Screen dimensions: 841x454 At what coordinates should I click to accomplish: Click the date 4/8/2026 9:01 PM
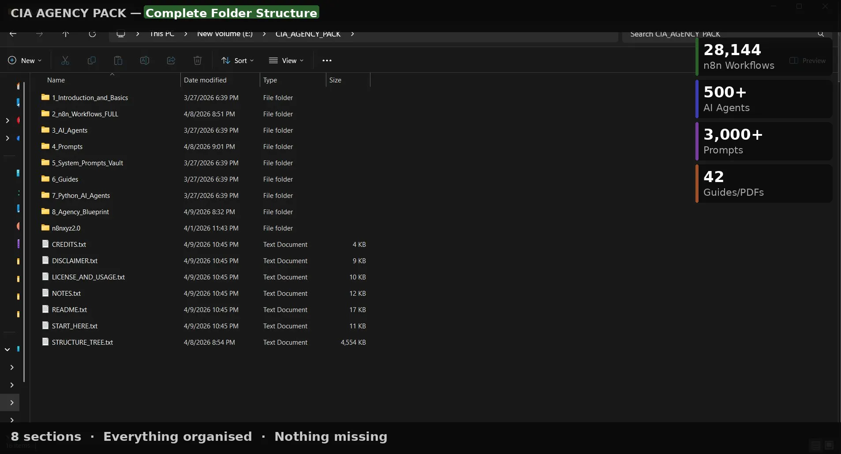209,146
